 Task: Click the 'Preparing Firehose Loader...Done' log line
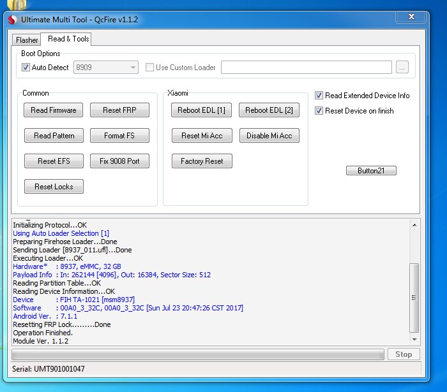(65, 242)
